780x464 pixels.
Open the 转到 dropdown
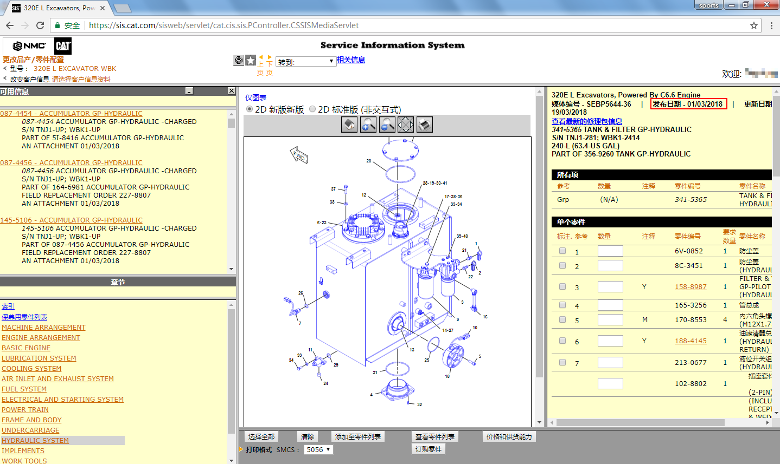click(306, 62)
